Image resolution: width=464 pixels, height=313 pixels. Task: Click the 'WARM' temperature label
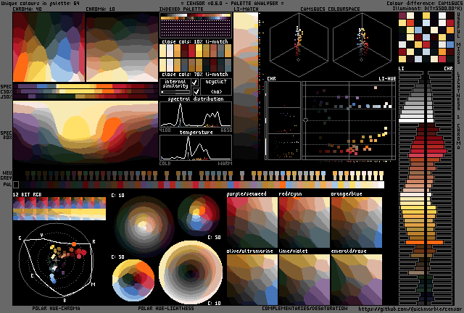(x=225, y=163)
